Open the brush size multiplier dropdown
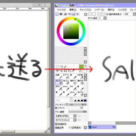Image resolution: width=136 pixels, height=136 pixels. pyautogui.click(x=66, y=105)
